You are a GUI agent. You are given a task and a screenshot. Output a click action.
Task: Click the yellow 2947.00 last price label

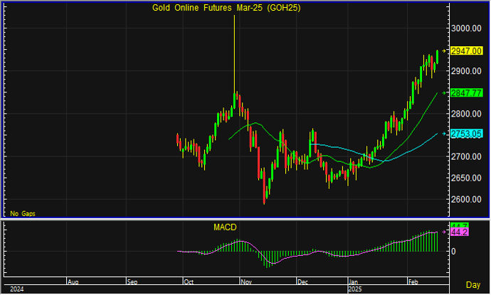[x=466, y=51]
